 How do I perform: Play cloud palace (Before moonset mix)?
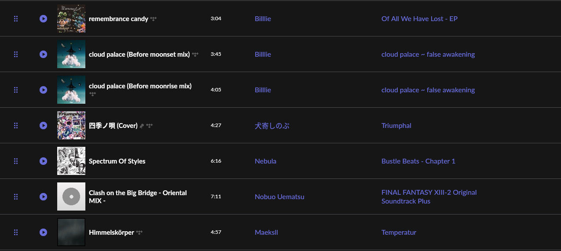43,54
